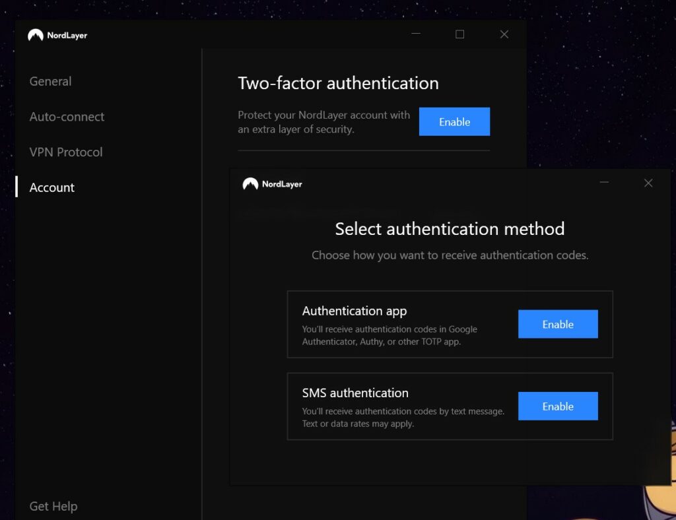Go to Auto-connect settings
The height and width of the screenshot is (520, 676).
click(67, 117)
